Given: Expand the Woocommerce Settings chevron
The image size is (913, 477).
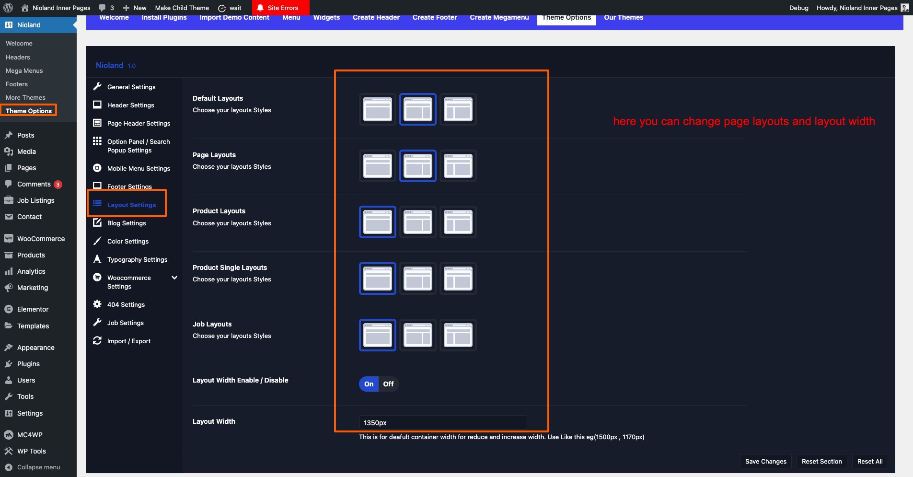Looking at the screenshot, I should point(174,278).
